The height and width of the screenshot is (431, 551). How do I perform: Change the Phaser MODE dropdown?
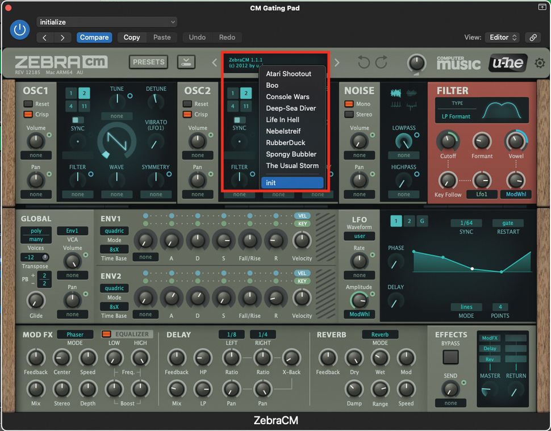[x=75, y=334]
